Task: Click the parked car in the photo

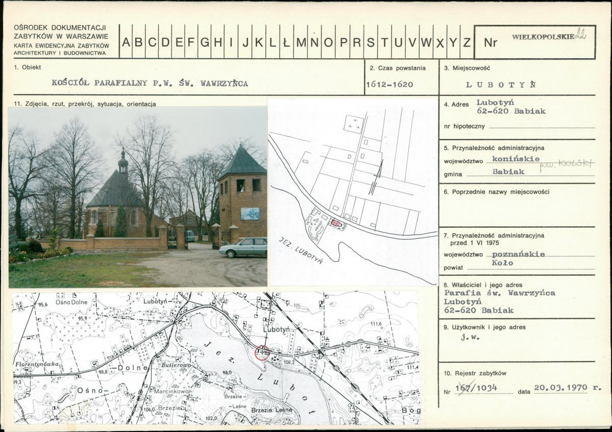Action: 243,248
